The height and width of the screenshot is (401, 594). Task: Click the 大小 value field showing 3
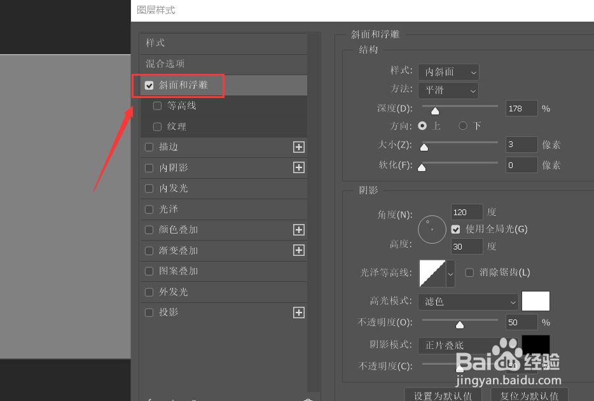pyautogui.click(x=521, y=144)
